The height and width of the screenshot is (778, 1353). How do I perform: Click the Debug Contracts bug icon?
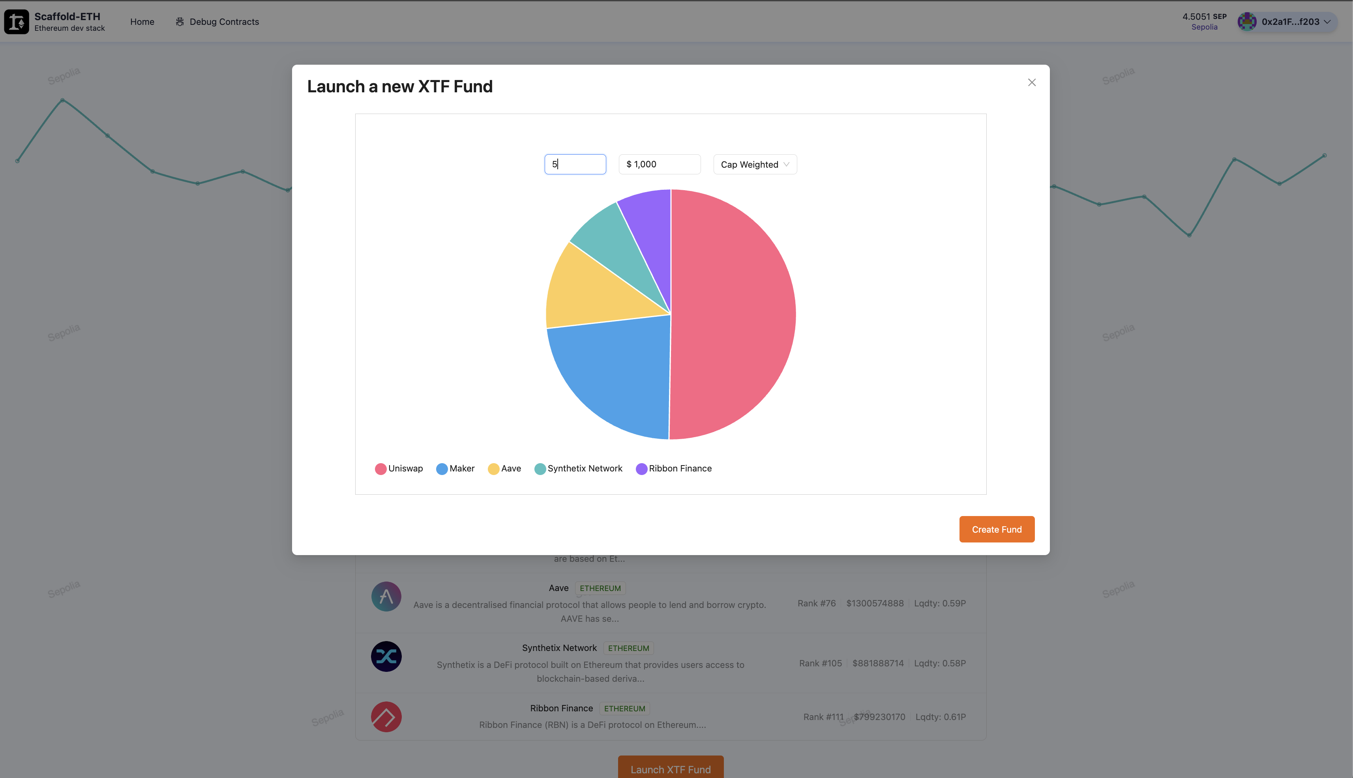click(180, 22)
